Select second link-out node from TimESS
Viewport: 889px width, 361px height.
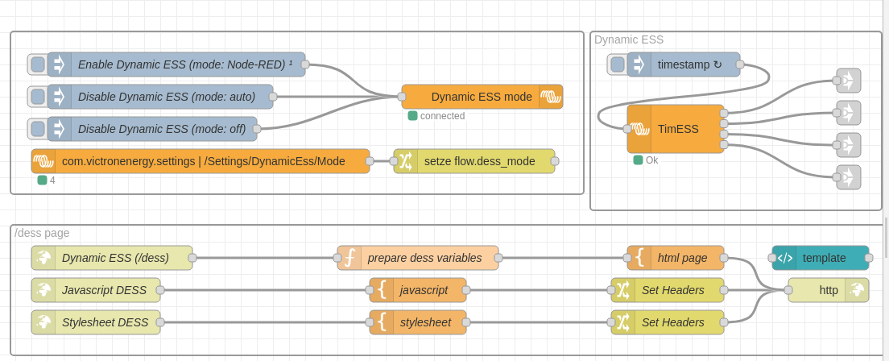coord(848,113)
